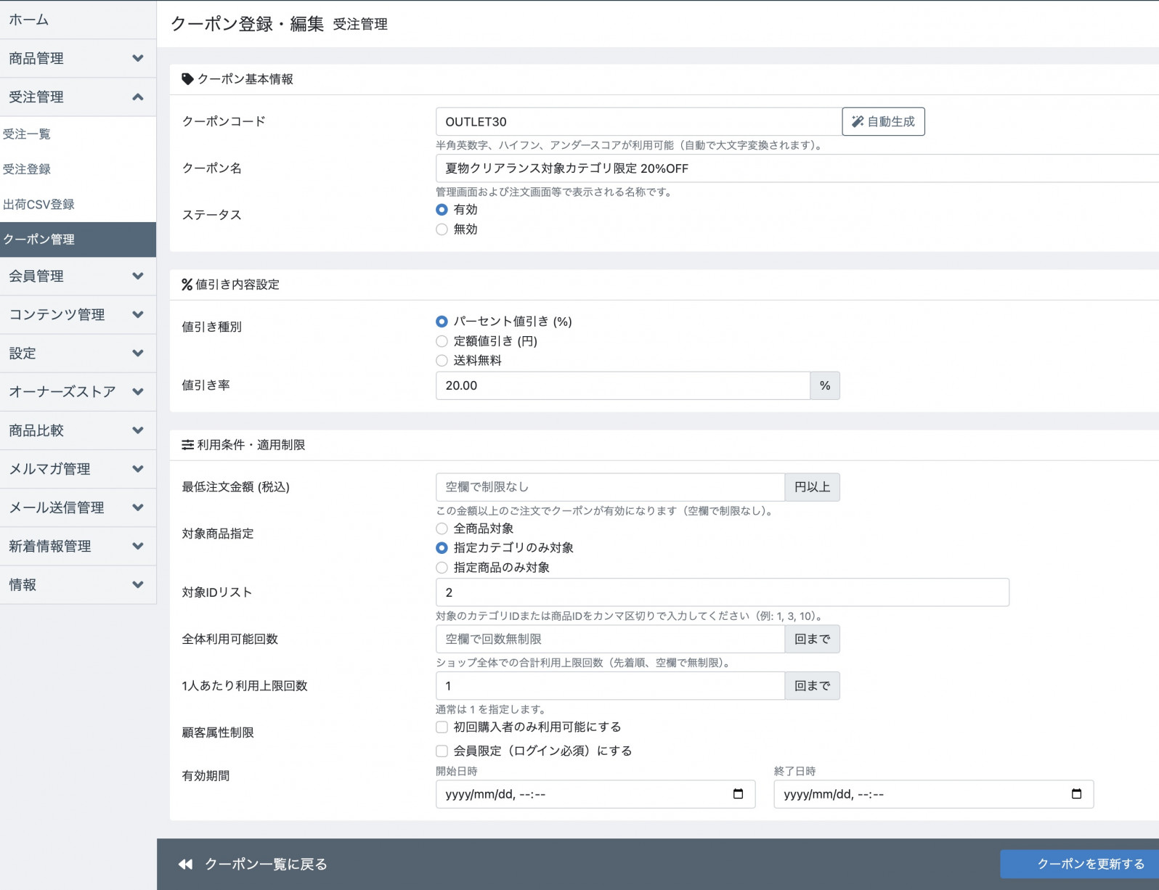The width and height of the screenshot is (1159, 890).
Task: Select 全商品対象 radio option
Action: 442,528
